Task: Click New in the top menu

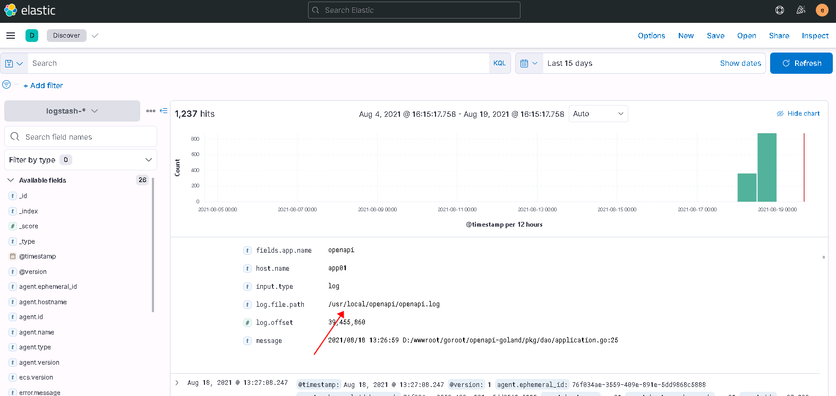Action: [686, 36]
